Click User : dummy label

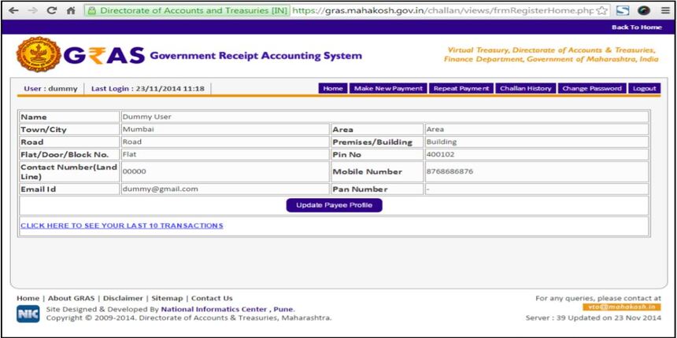[50, 89]
